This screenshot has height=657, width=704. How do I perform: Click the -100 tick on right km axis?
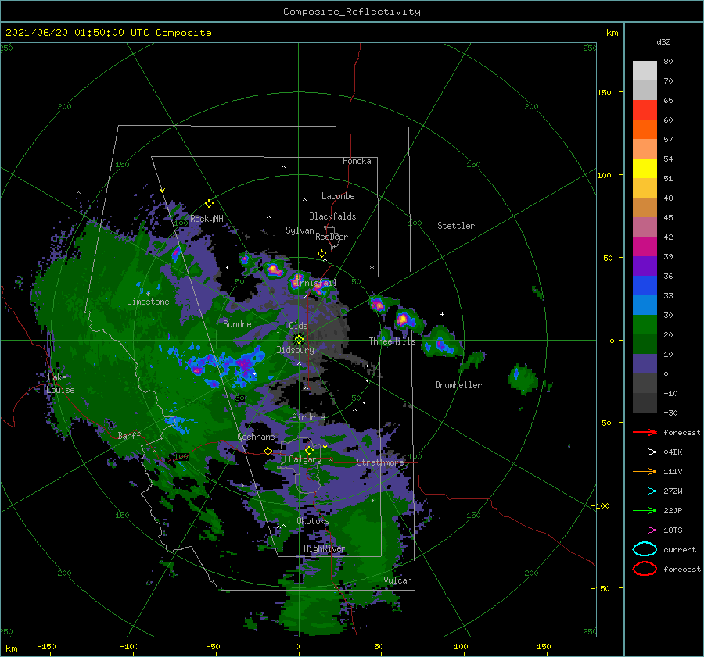(x=602, y=505)
